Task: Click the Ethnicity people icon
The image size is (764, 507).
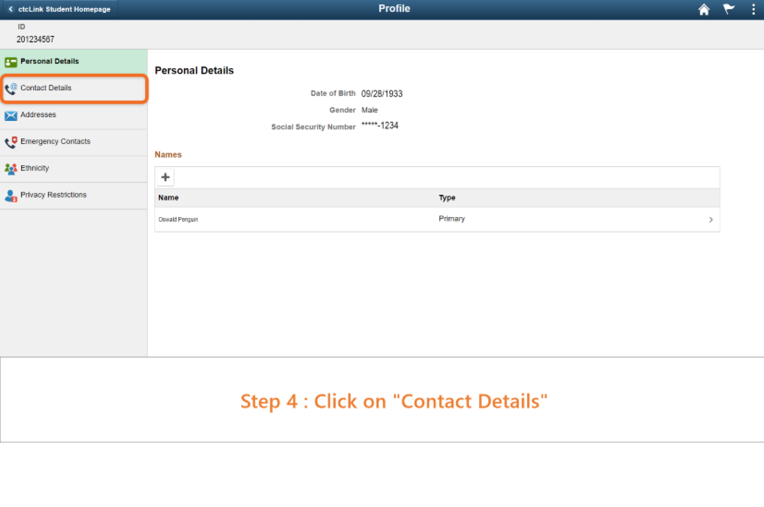Action: (x=11, y=169)
